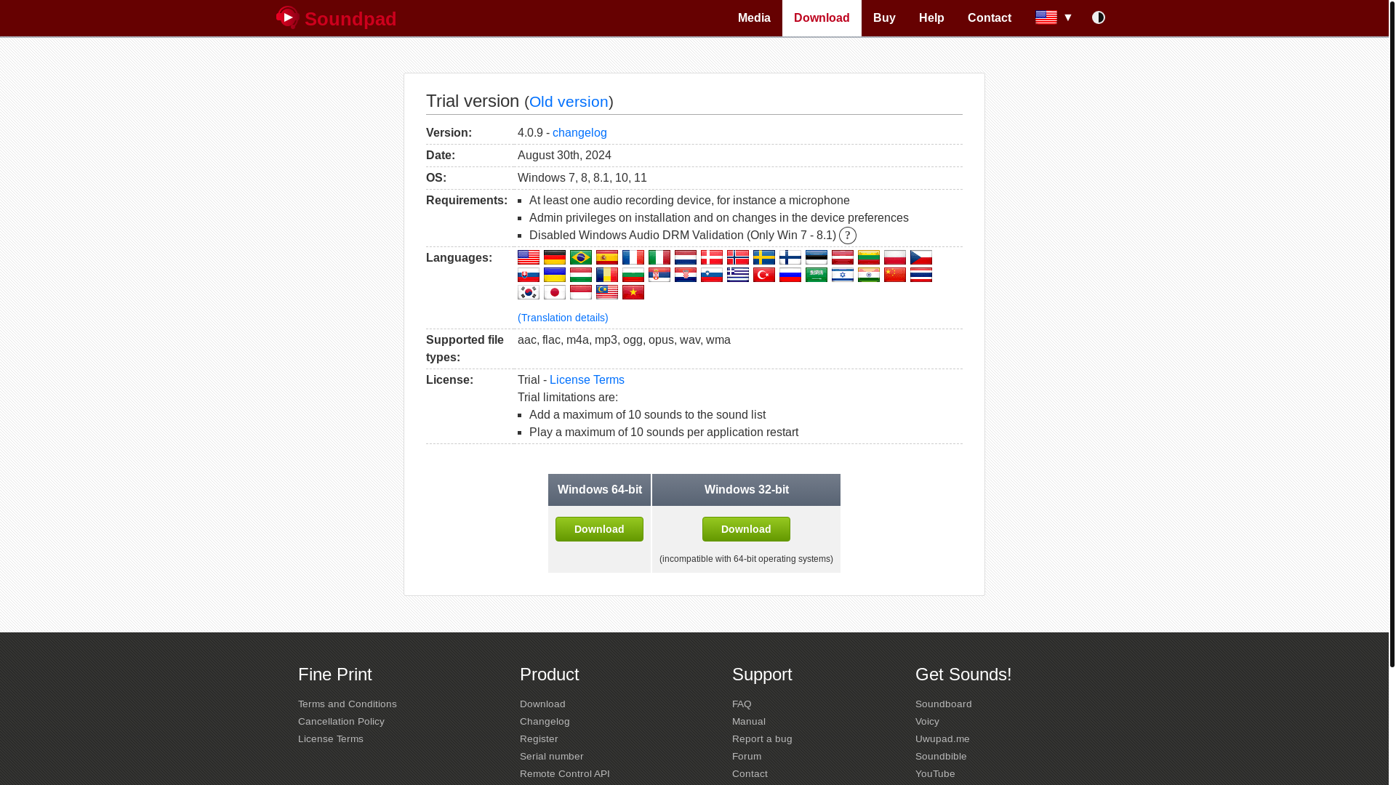The height and width of the screenshot is (785, 1396).
Task: Select the South Korean flag
Action: (x=529, y=292)
